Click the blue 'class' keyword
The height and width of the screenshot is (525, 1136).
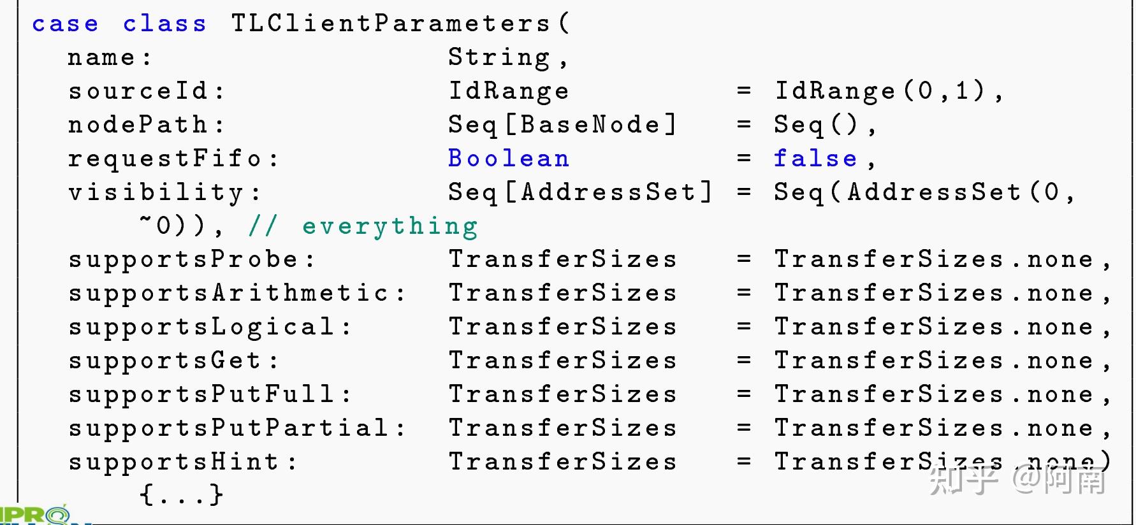coord(164,24)
